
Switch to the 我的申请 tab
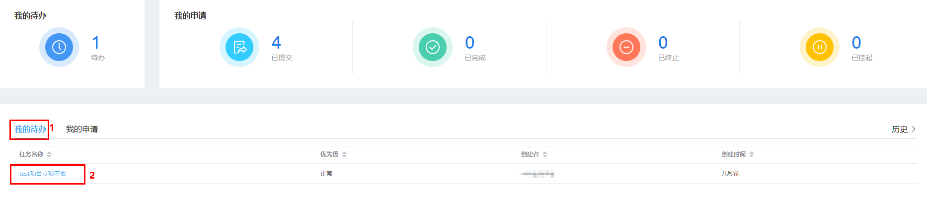point(82,129)
